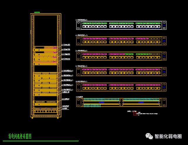The width and height of the screenshot is (188, 145).
Task: Select the red legend note below the panels
Action: point(142,113)
